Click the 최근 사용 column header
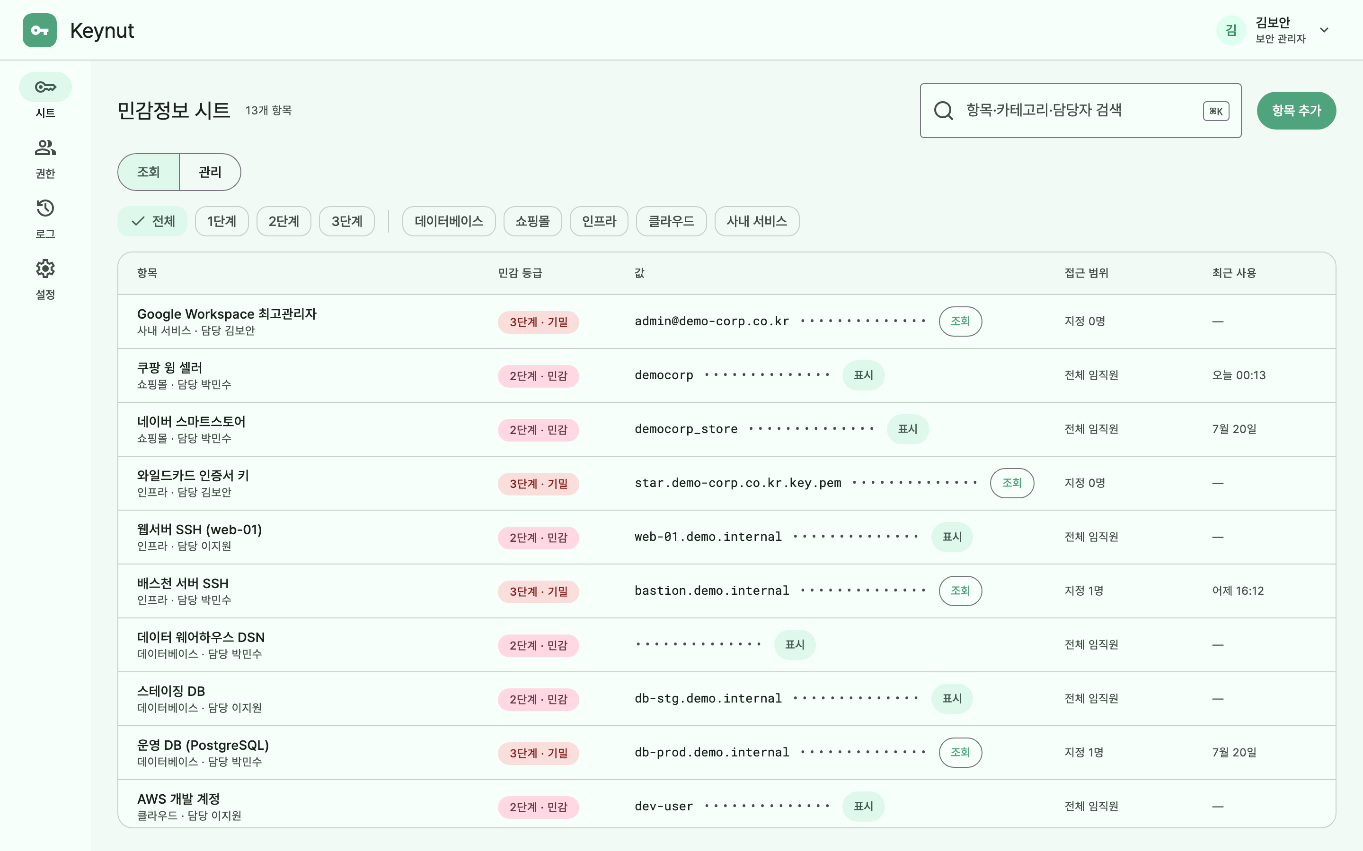 pos(1234,273)
